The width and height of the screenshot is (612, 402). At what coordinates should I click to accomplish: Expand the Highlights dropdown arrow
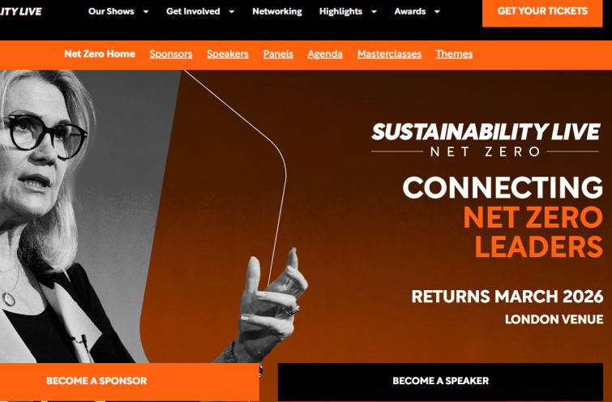[374, 11]
